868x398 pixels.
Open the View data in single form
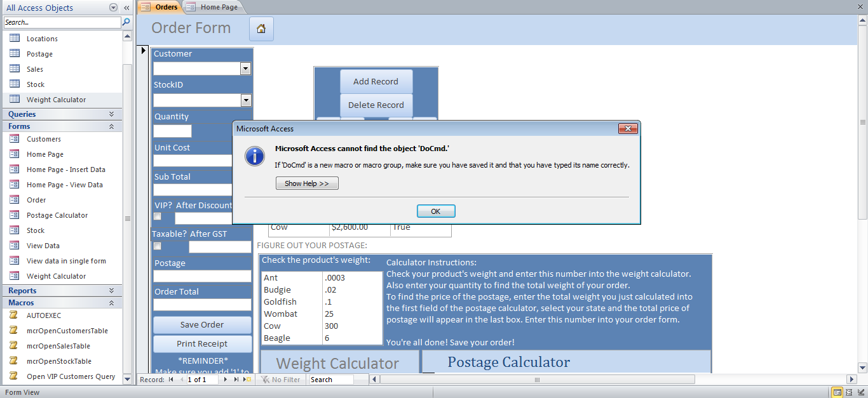click(x=61, y=261)
